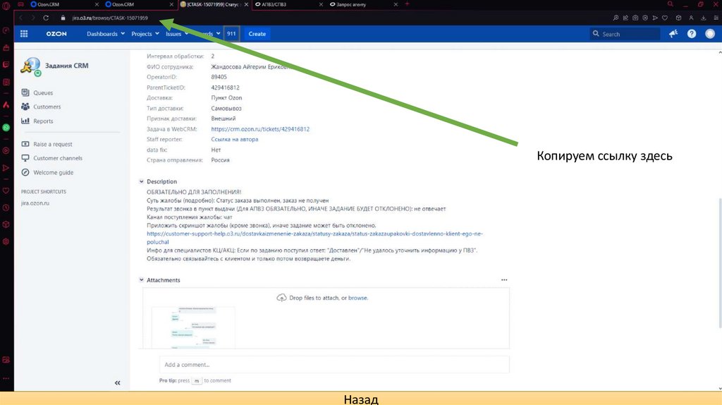This screenshot has width=722, height=405.
Task: Open the attached chat screenshot thumbnail
Action: 193,327
